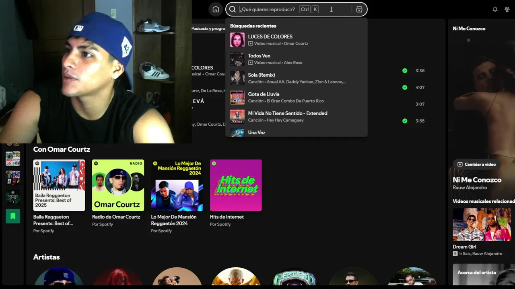Click Sola (Remix) cover thumbnail
Screen dimensions: 515x289
[x=237, y=78]
